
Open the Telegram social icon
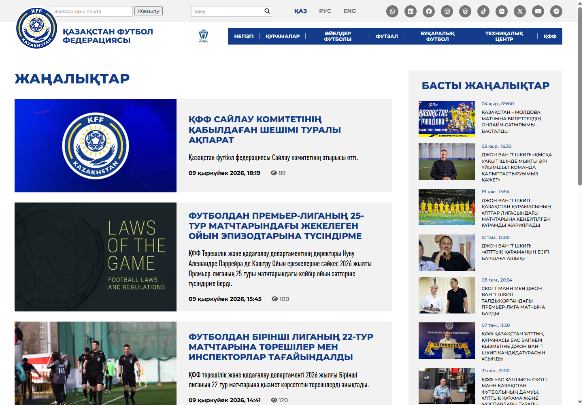(556, 11)
